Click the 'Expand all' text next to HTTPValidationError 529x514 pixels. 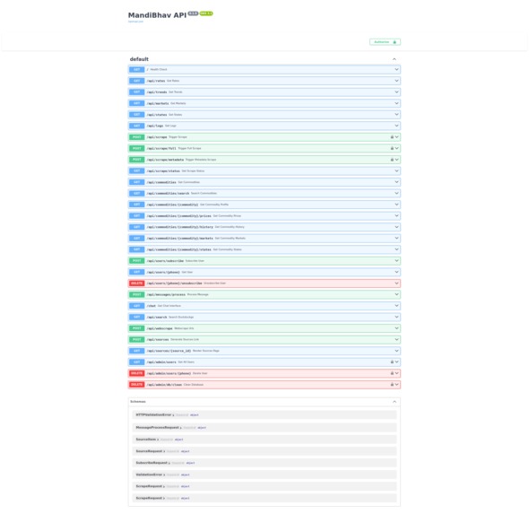coord(182,415)
